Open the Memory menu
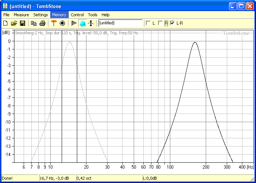This screenshot has width=256, height=183. coord(59,15)
